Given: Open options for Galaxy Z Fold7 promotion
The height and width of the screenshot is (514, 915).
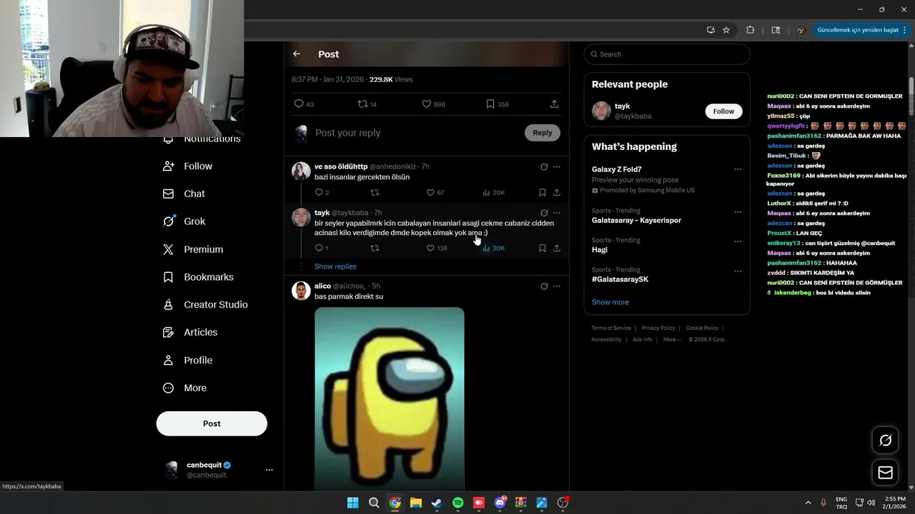Looking at the screenshot, I should pyautogui.click(x=738, y=170).
